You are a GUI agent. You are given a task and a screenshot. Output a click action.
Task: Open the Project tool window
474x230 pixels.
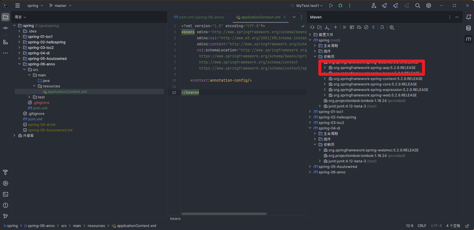click(5, 17)
